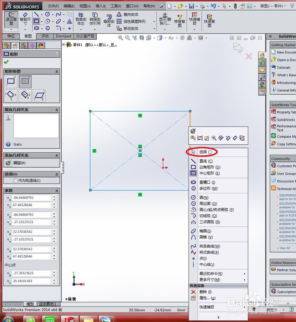This screenshot has height=322, width=296.
Task: Collapse the Options (选项) section
Action: (57, 174)
